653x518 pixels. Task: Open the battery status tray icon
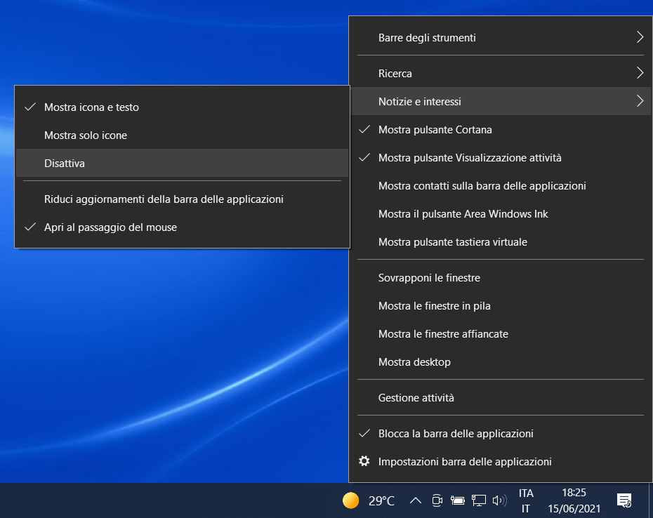pos(458,500)
